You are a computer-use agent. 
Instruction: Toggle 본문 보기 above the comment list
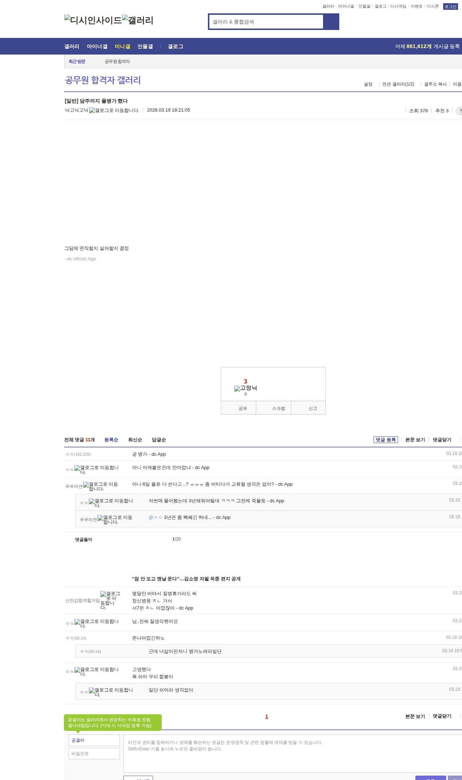415,440
